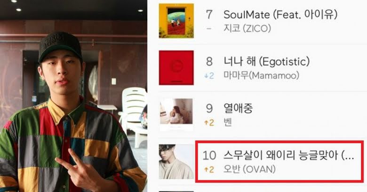Screen dimensions: 367x192
Task: Click up 2 indicator under rank 9
Action: click(209, 123)
